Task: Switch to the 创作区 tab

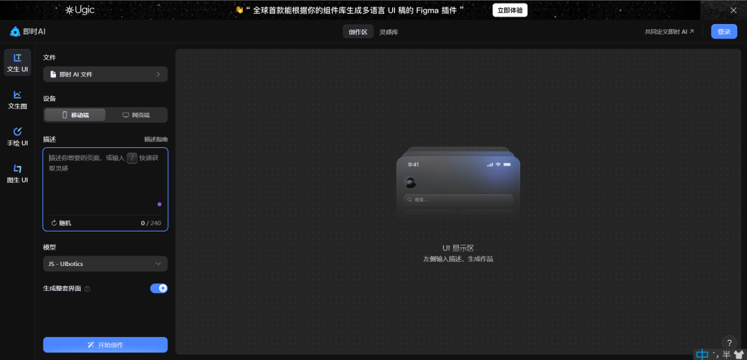Action: [358, 32]
